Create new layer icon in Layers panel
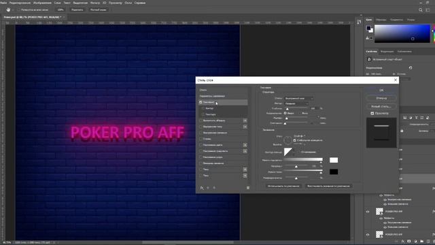The image size is (435, 245). click(428, 242)
